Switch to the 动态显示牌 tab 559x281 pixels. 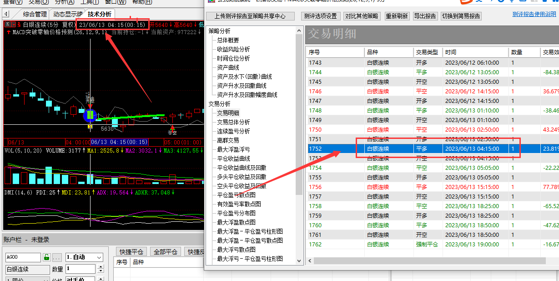coord(67,14)
